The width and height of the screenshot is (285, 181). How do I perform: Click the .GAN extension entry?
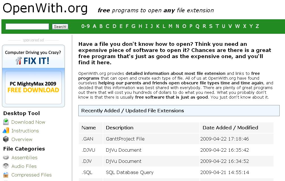pos(88,139)
